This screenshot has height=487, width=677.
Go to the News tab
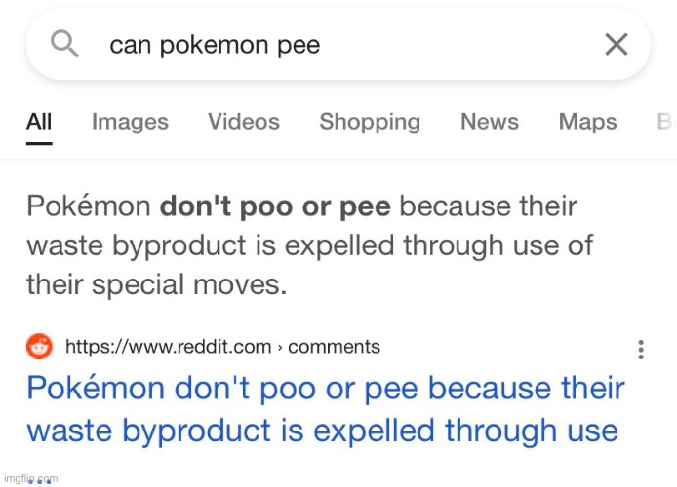point(490,122)
